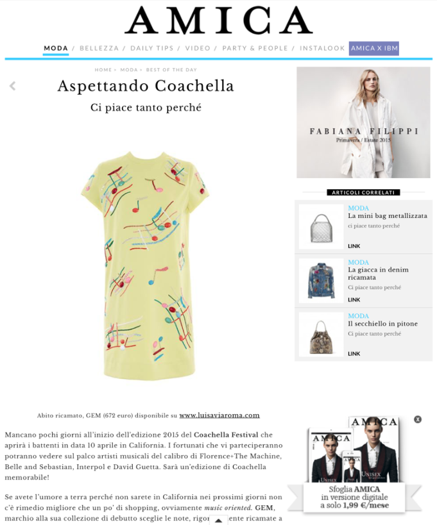Open the INSTALOOK section
437x525 pixels.
click(322, 48)
